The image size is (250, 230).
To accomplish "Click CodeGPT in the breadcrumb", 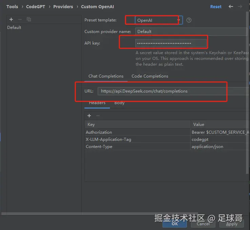I will [36, 7].
